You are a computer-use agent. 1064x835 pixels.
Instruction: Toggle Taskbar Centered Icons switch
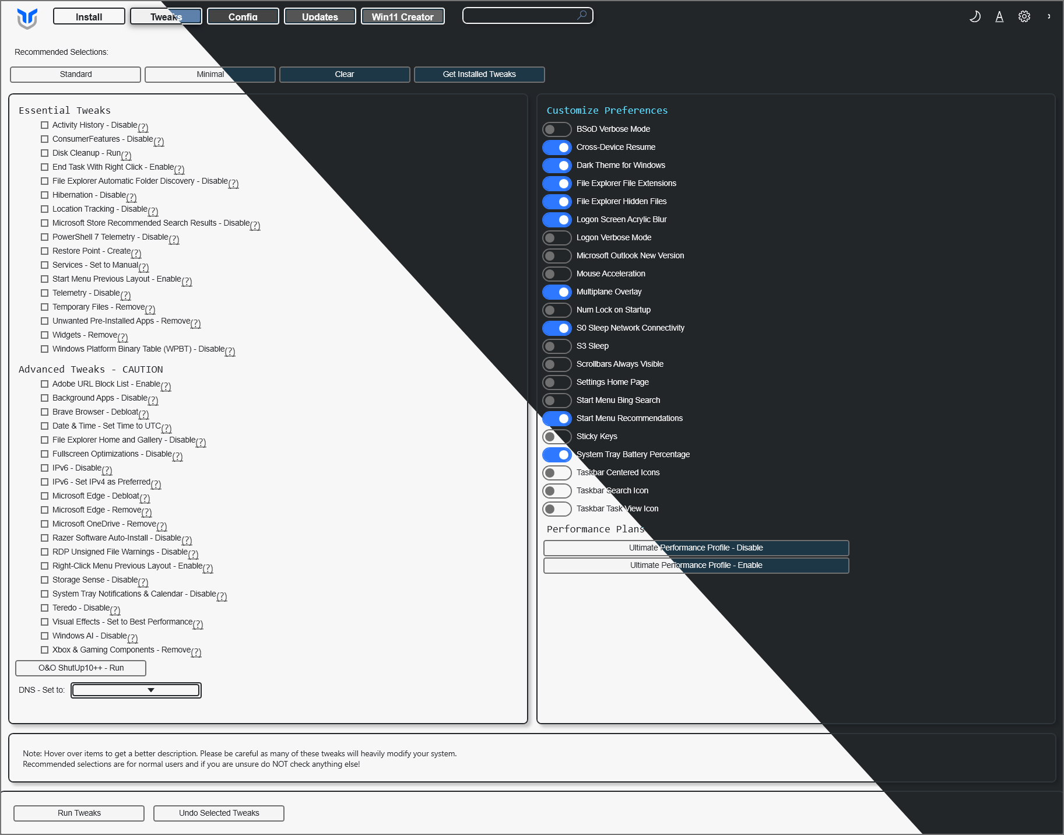[x=557, y=473]
